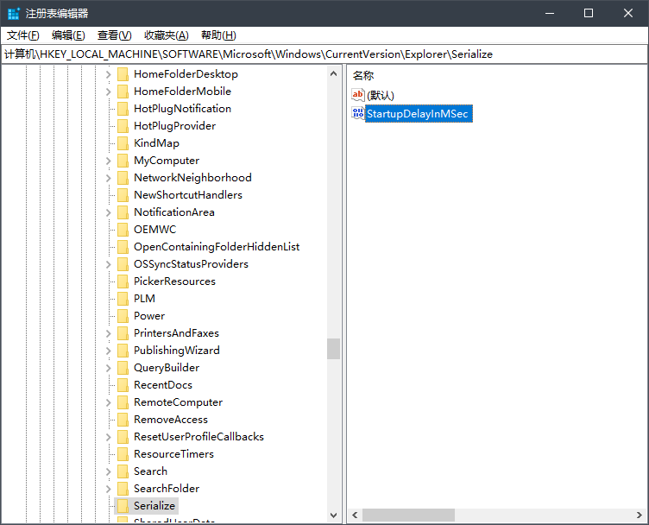Open the 查看(V) menu
The image size is (649, 525).
pos(114,35)
